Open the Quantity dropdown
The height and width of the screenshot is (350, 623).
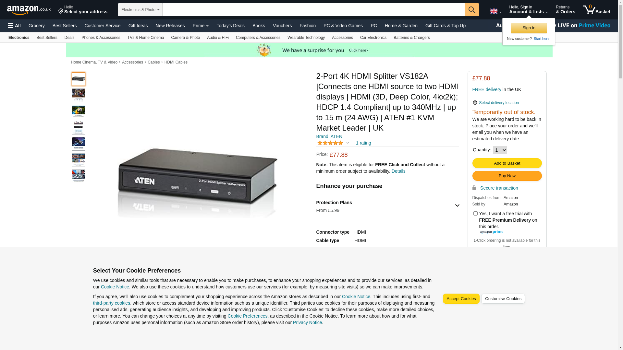coord(499,150)
